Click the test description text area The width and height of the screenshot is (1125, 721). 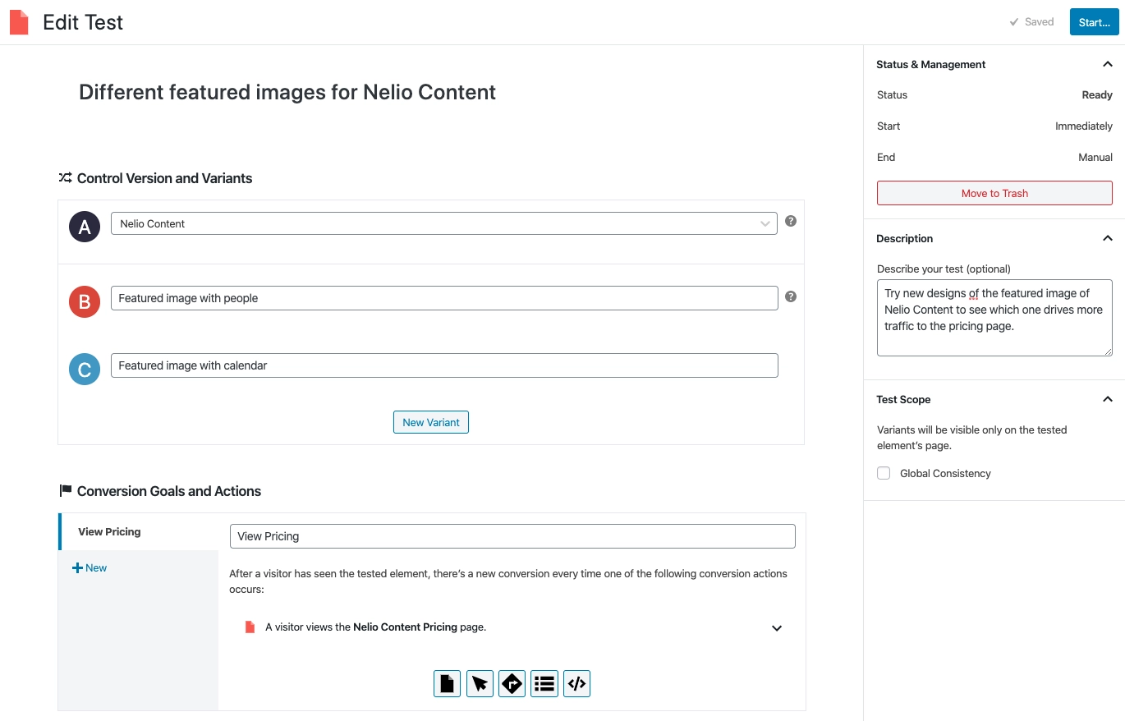tap(994, 318)
